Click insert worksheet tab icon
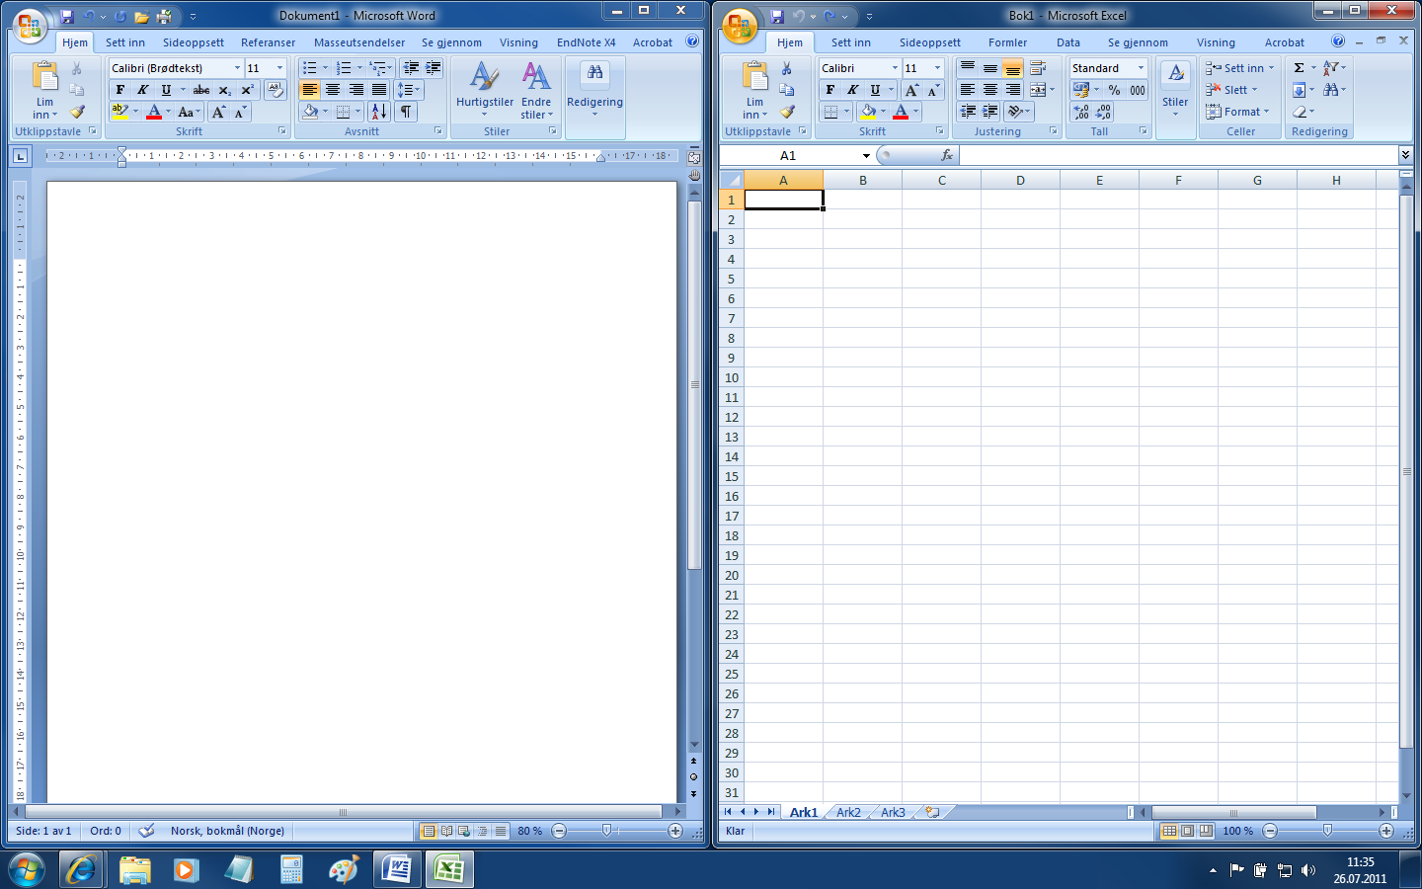The width and height of the screenshot is (1422, 889). (x=932, y=812)
